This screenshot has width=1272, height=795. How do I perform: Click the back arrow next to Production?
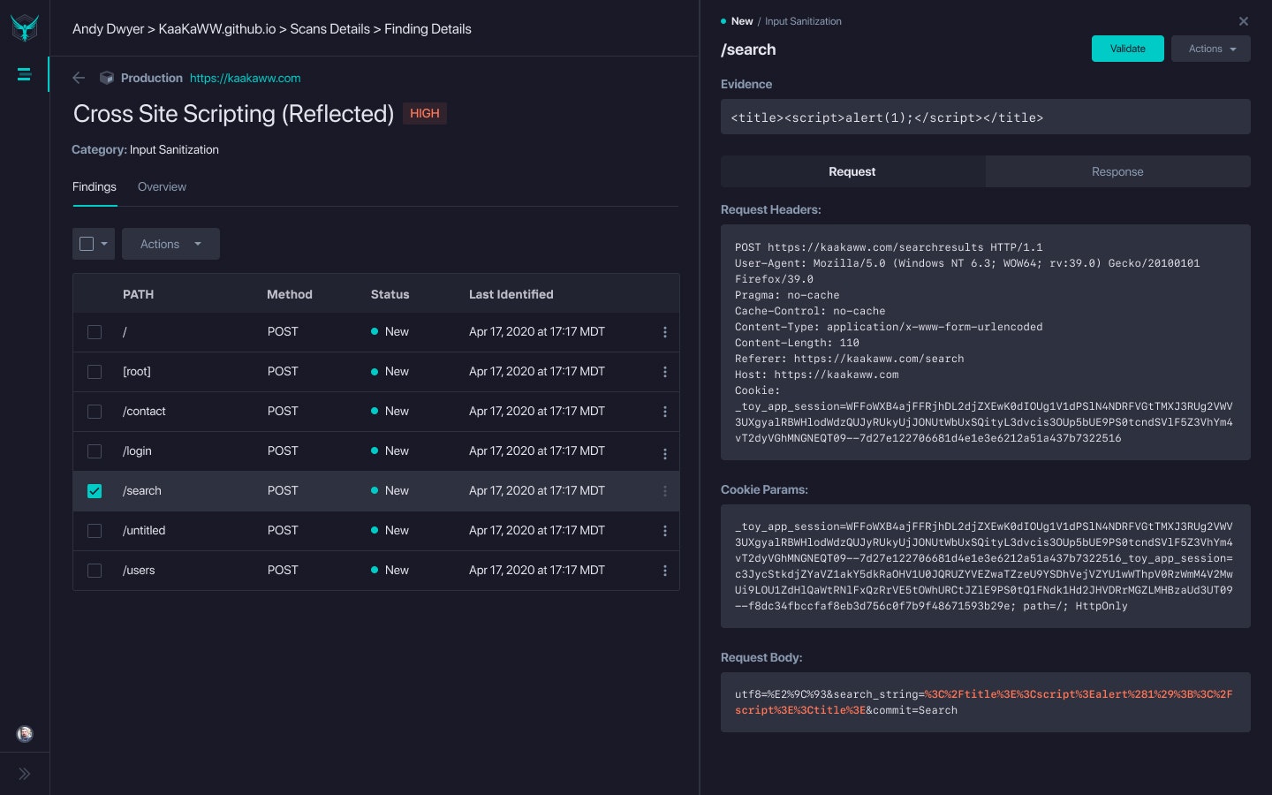click(79, 78)
